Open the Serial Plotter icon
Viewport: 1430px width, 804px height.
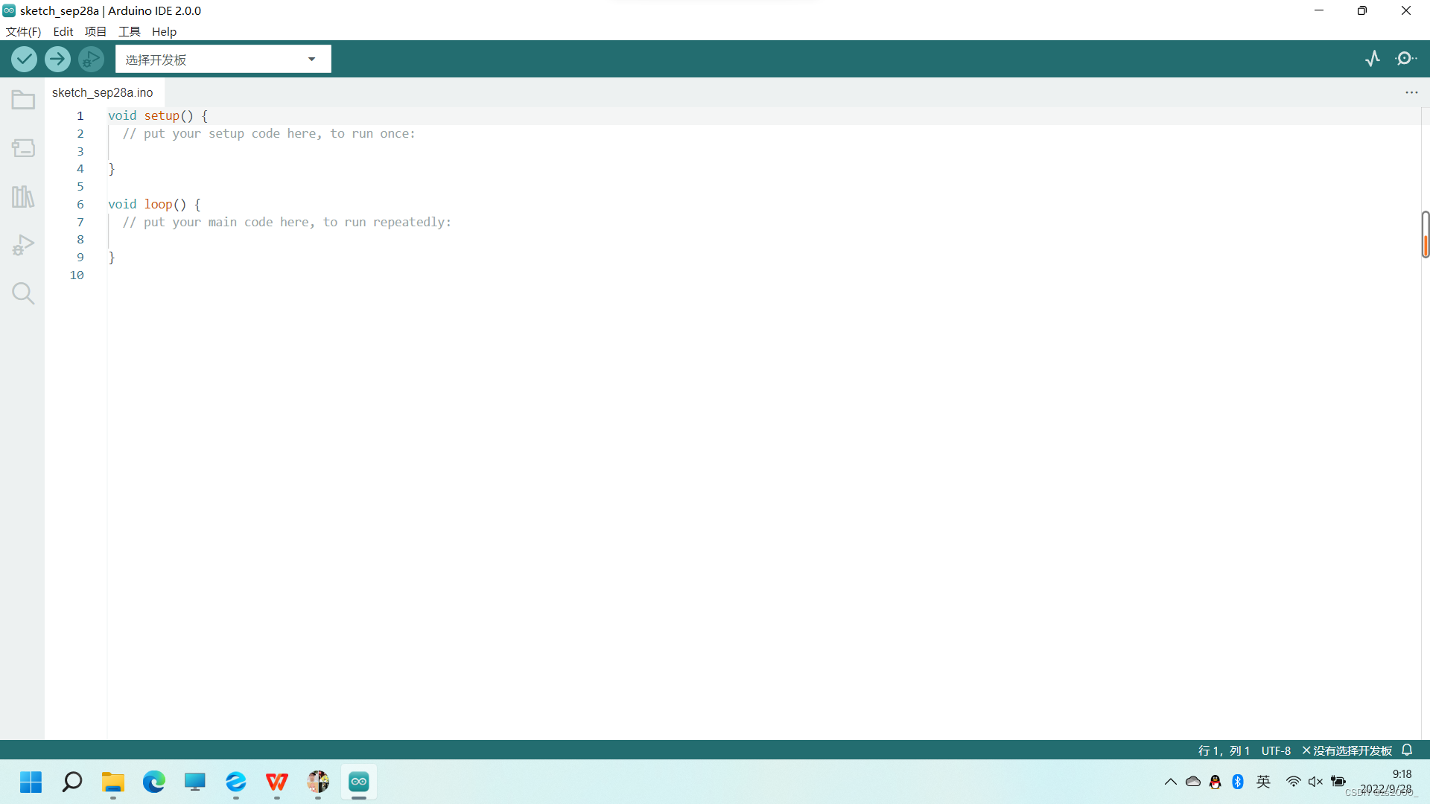pyautogui.click(x=1373, y=59)
